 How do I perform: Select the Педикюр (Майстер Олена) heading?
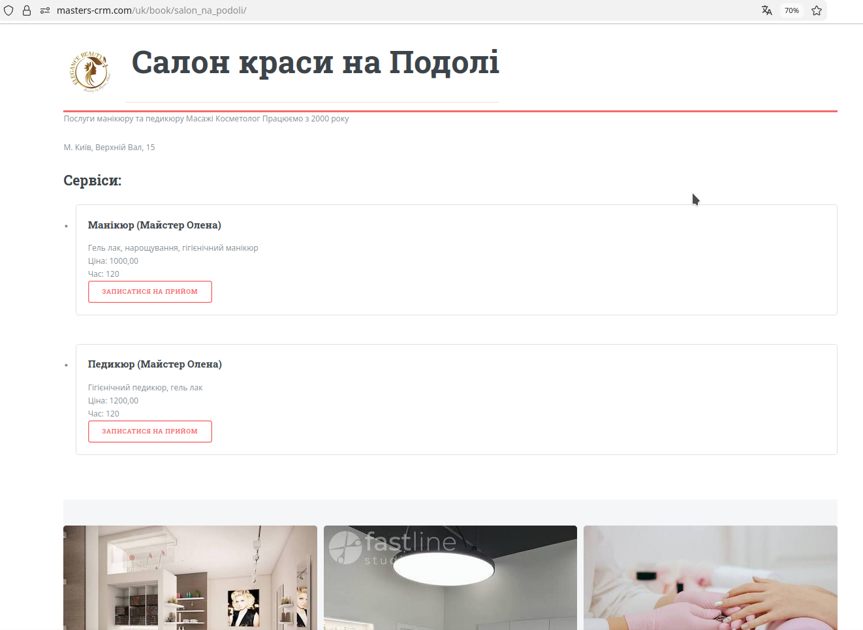click(155, 364)
